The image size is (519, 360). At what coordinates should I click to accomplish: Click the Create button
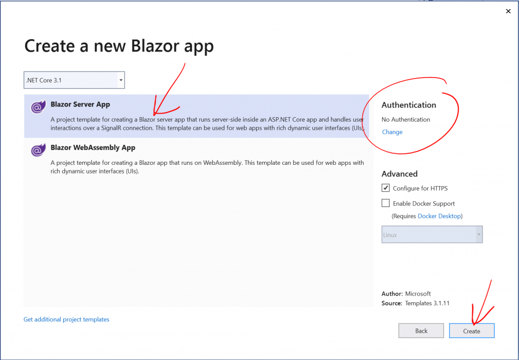pyautogui.click(x=472, y=331)
